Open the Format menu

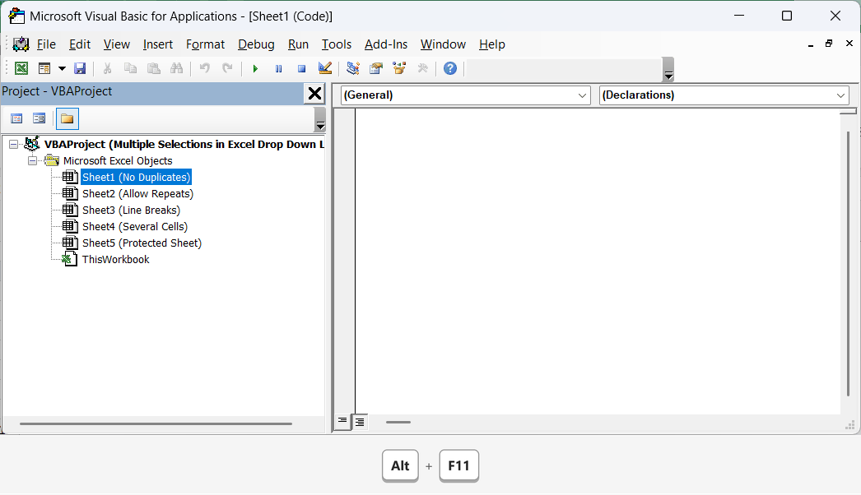pyautogui.click(x=205, y=44)
